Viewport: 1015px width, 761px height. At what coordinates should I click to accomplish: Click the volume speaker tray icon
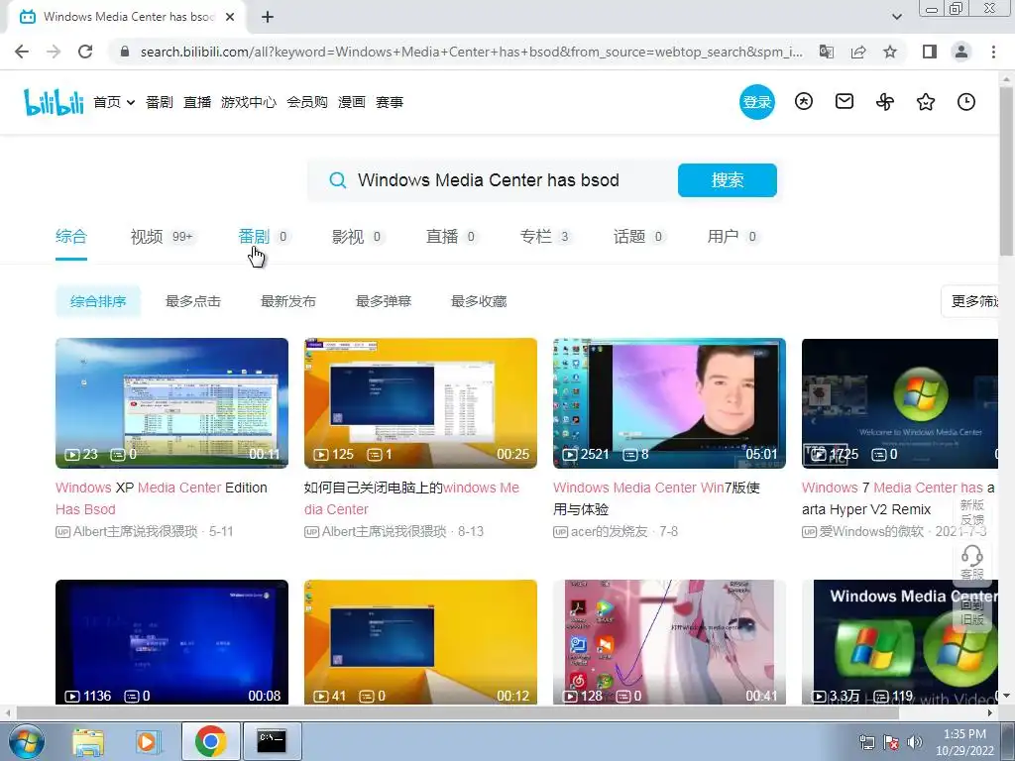coord(915,742)
